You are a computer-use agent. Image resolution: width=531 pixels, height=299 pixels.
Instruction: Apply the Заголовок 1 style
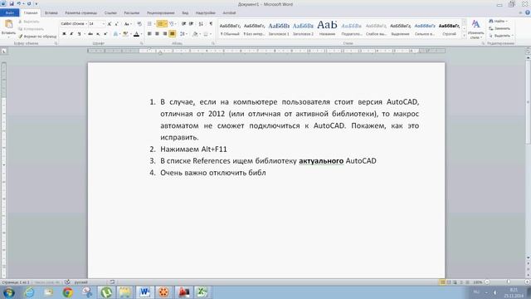point(279,29)
